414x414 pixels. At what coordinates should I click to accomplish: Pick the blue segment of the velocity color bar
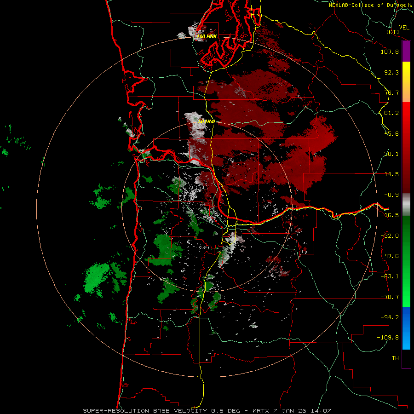[x=406, y=328]
